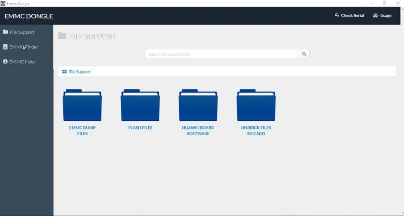Click the cubes icon beside Usage
404x216 pixels.
pos(376,15)
